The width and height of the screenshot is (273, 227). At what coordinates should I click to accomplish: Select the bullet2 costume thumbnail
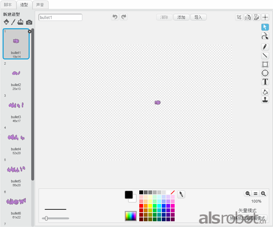coord(16,76)
